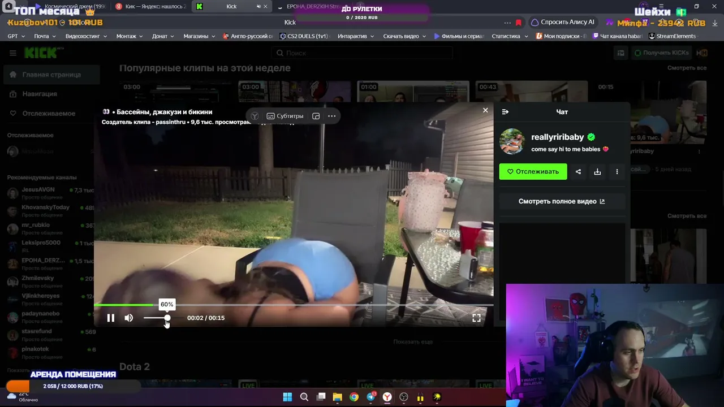Expand the Статистика bookmarks folder

510,36
